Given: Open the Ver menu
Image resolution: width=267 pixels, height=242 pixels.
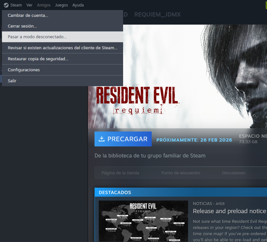Looking at the screenshot, I should pos(29,5).
